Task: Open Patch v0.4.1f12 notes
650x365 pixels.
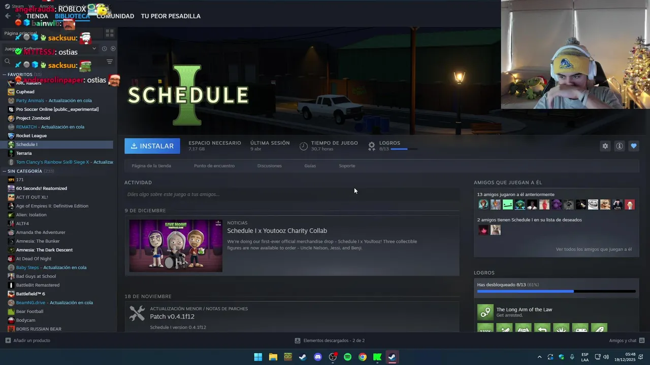Action: click(172, 317)
